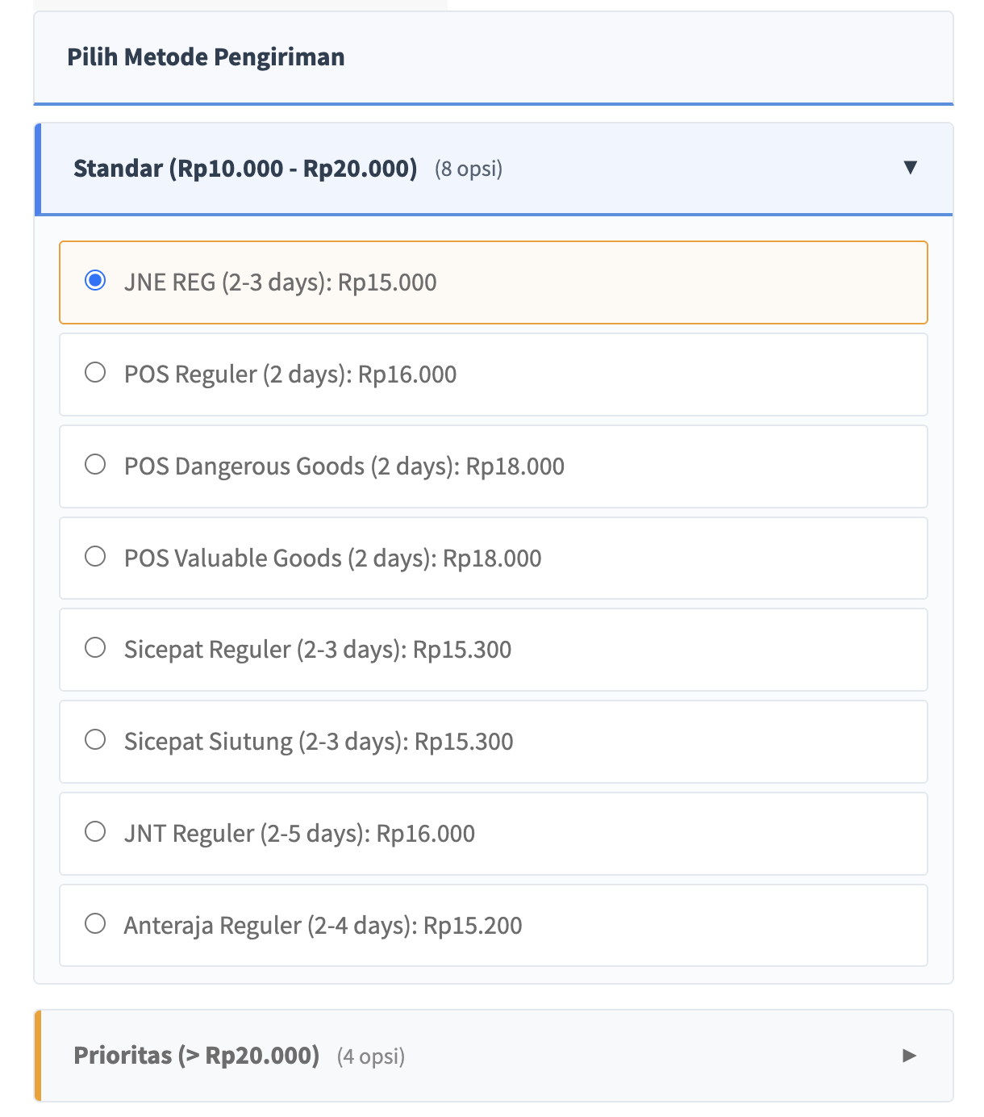Click the Pilih Metode Pengiriman heading
The image size is (984, 1117).
click(x=206, y=57)
